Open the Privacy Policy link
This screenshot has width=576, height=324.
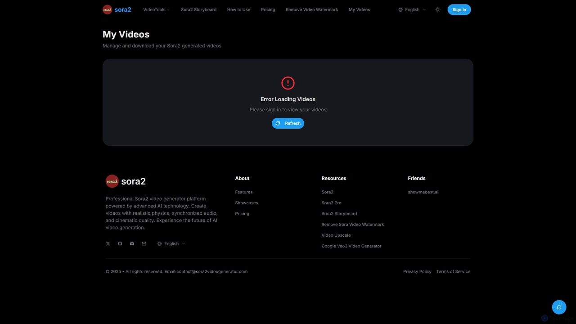pyautogui.click(x=417, y=271)
